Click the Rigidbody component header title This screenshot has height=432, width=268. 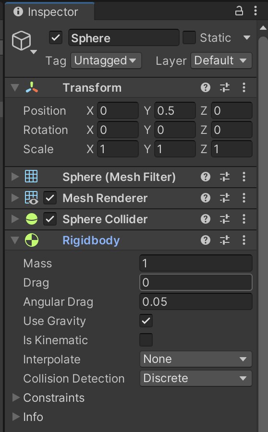click(91, 240)
